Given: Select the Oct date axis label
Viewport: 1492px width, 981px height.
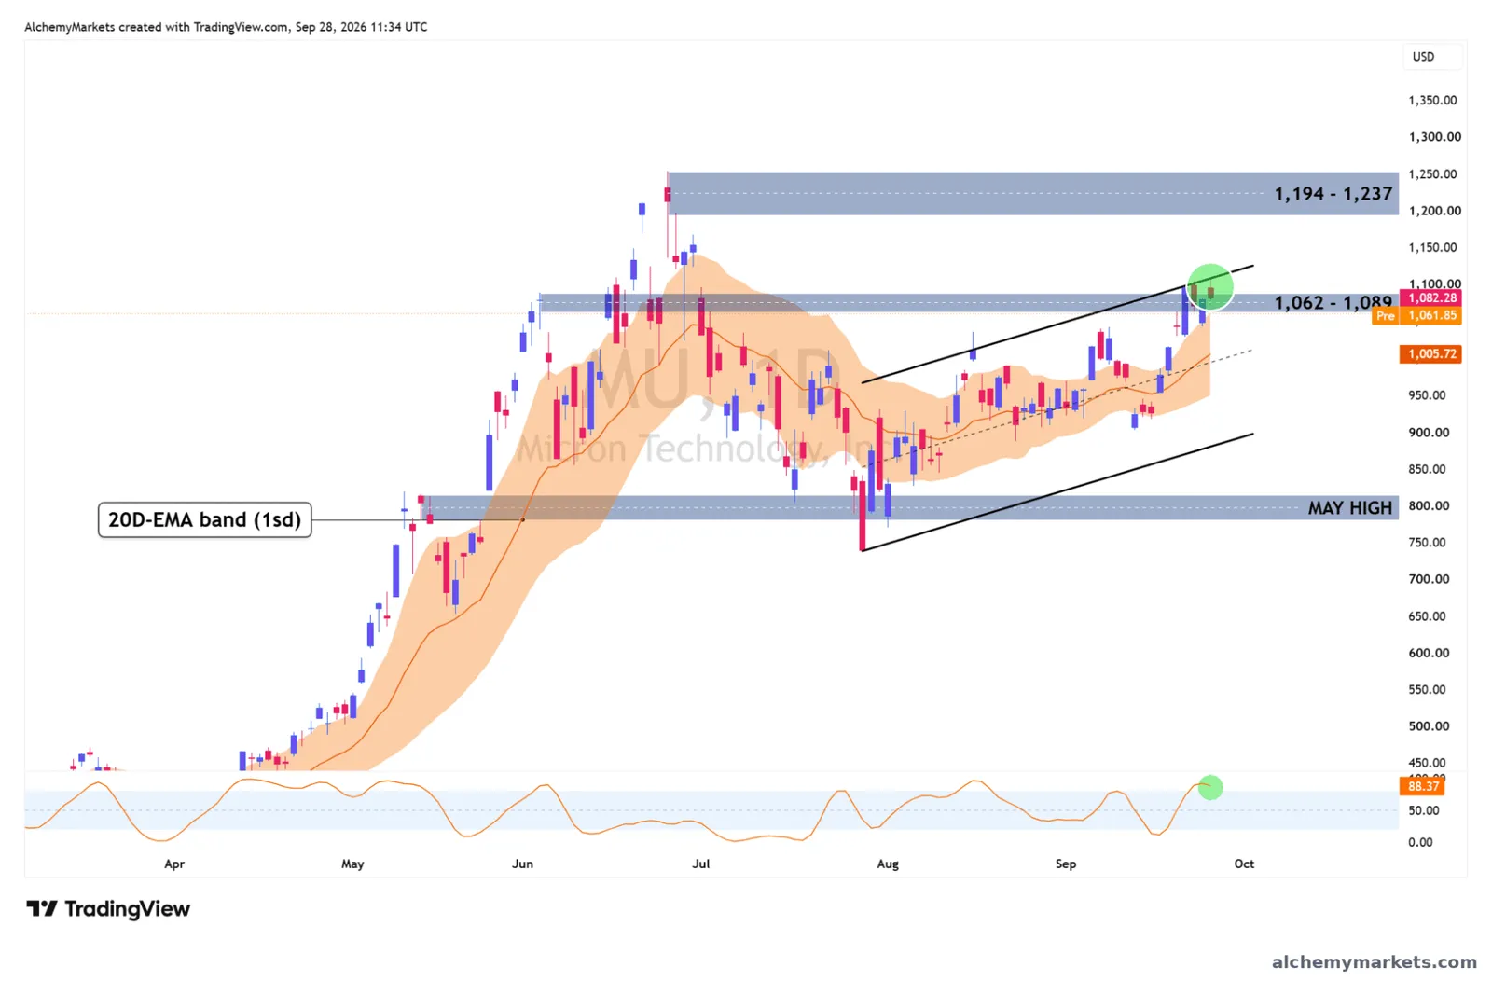Looking at the screenshot, I should point(1244,864).
